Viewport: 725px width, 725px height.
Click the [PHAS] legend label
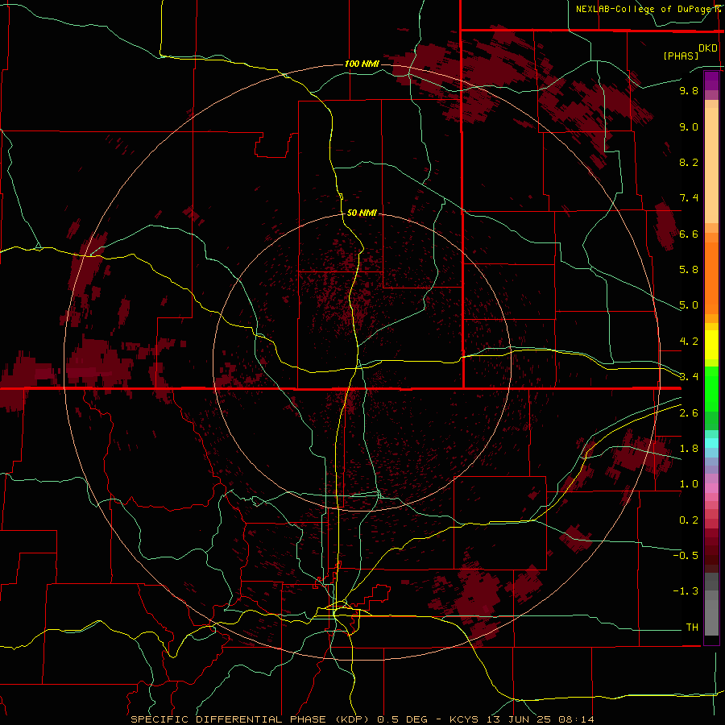point(681,56)
